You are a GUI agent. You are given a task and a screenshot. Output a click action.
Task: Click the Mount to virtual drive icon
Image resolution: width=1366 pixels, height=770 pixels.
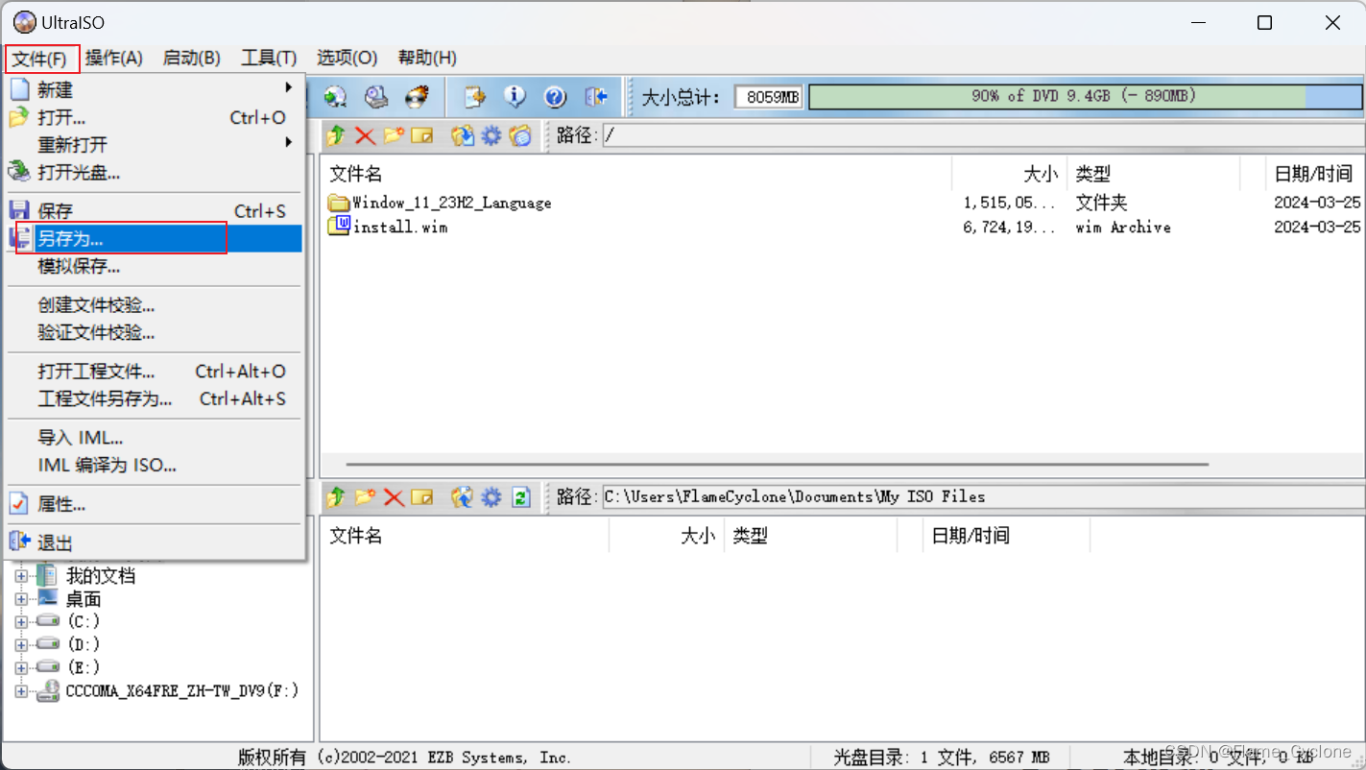pyautogui.click(x=376, y=97)
